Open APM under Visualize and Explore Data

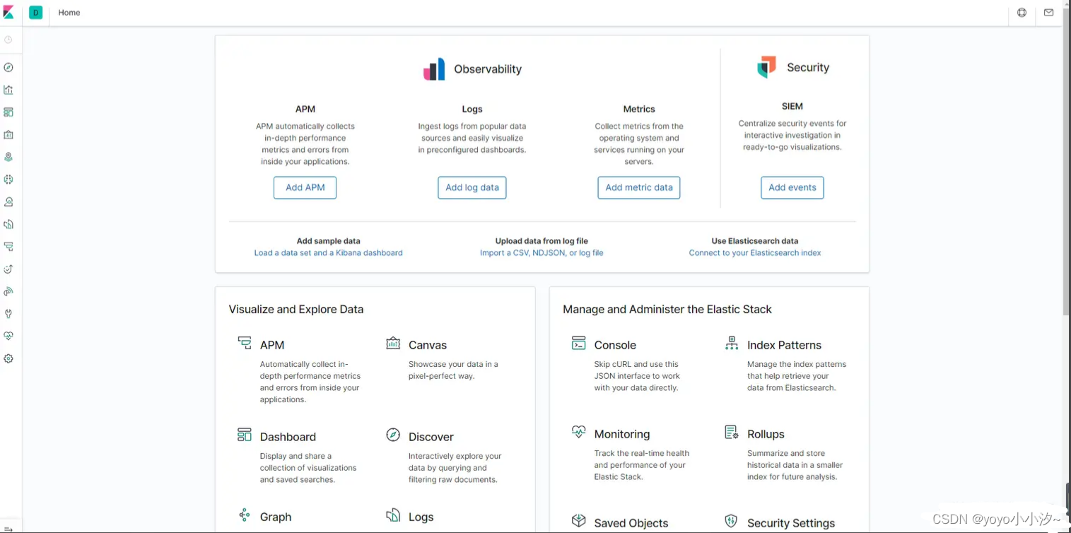pyautogui.click(x=272, y=345)
